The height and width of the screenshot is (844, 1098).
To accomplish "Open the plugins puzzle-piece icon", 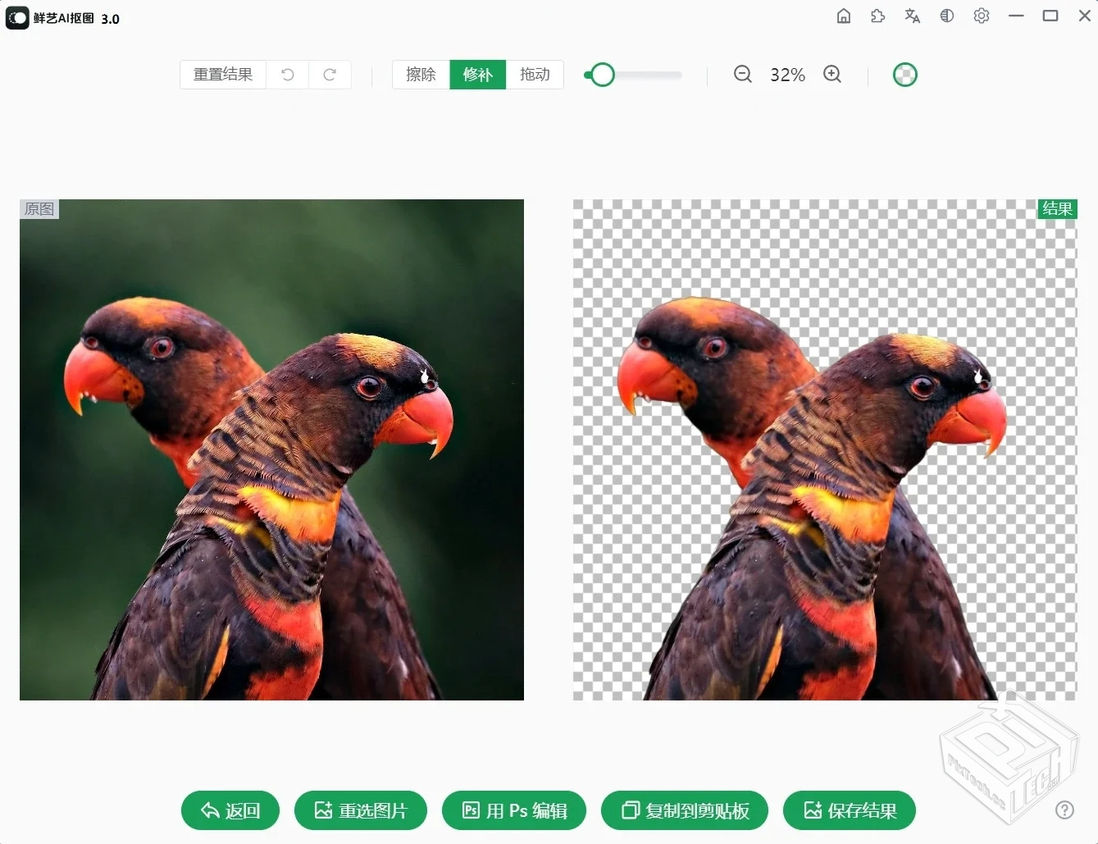I will point(877,16).
